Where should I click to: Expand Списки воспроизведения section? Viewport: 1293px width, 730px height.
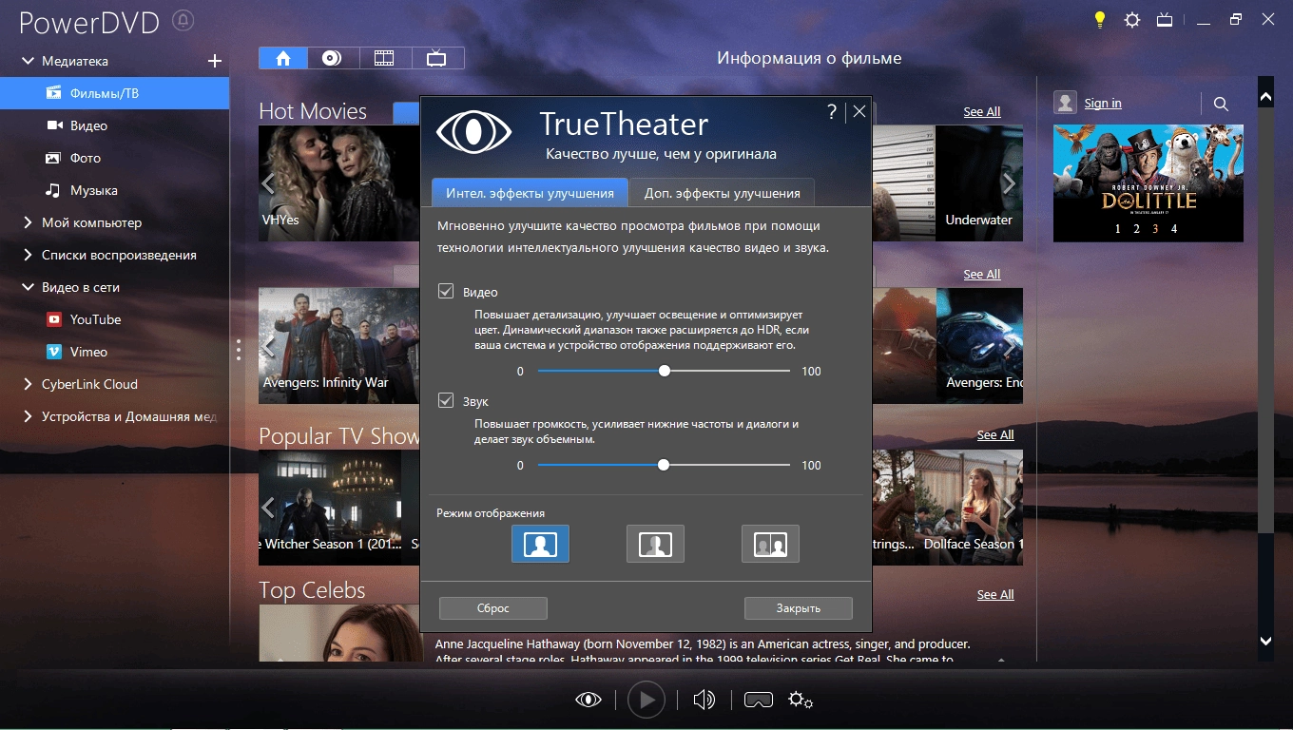(x=28, y=255)
